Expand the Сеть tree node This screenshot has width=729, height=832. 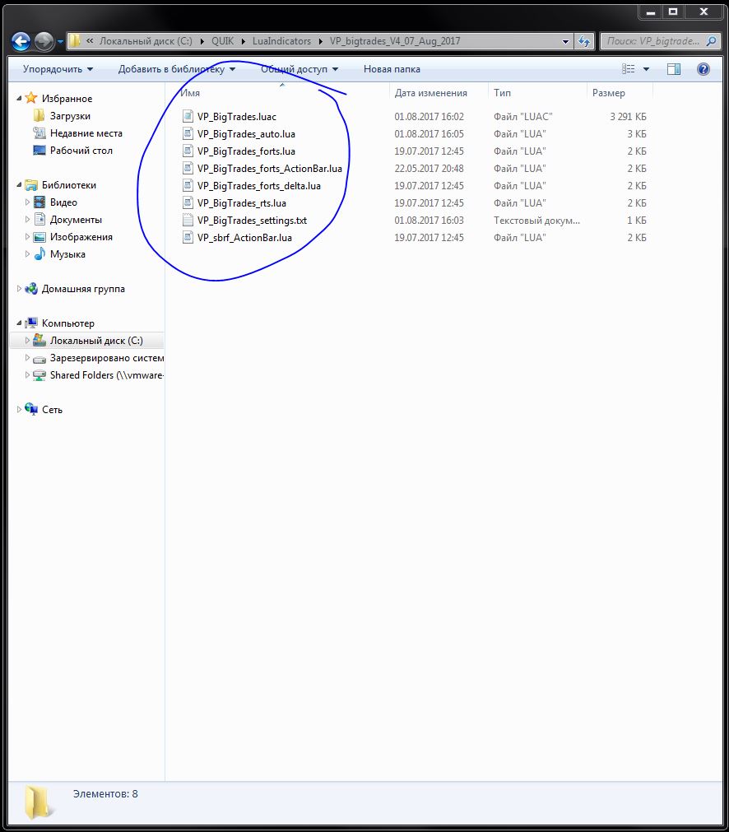[20, 410]
